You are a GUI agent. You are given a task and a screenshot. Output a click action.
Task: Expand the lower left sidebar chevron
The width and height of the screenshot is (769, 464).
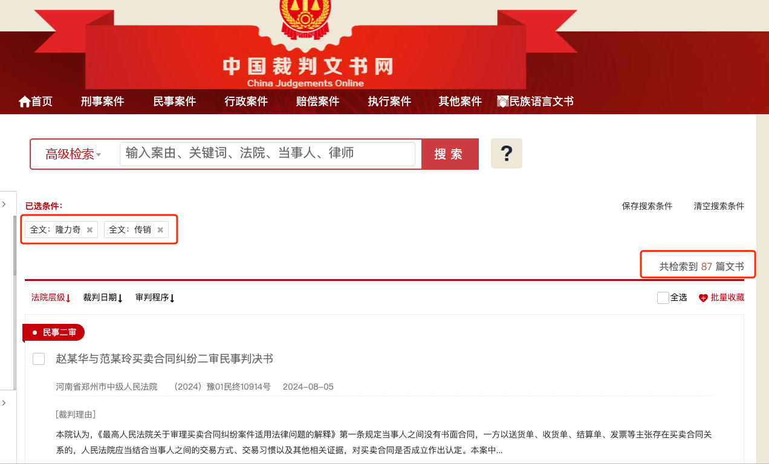point(4,403)
